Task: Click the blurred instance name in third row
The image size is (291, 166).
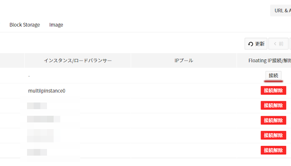Action: 37,106
